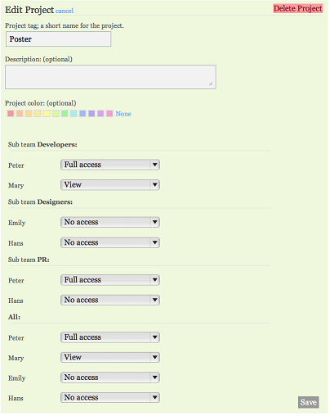Pick the red project color swatch
This screenshot has width=330, height=416.
[11, 114]
